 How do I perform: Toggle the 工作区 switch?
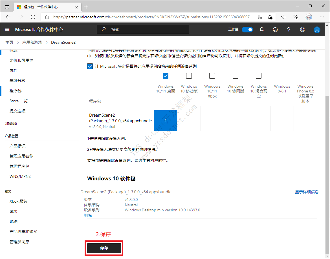(247, 30)
